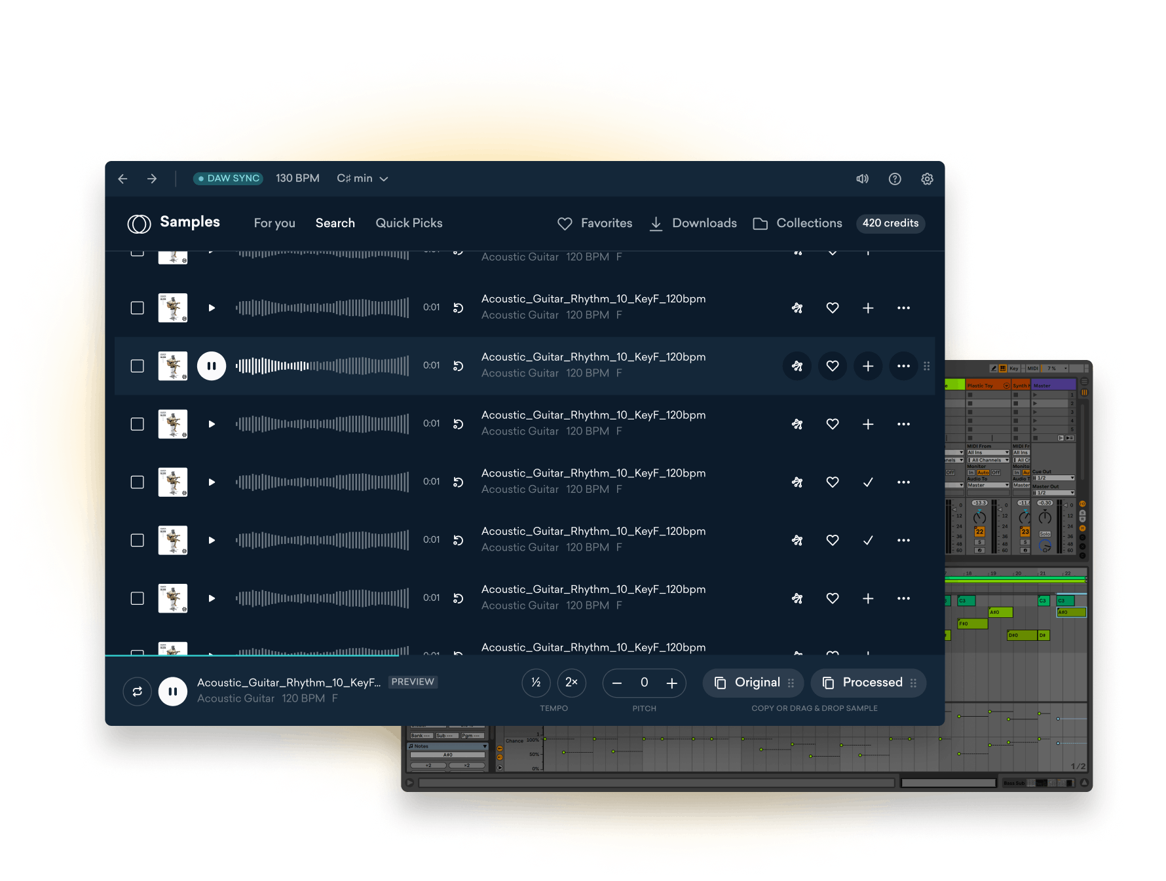The height and width of the screenshot is (881, 1166).
Task: Lower pitch with the minus button
Action: (617, 683)
